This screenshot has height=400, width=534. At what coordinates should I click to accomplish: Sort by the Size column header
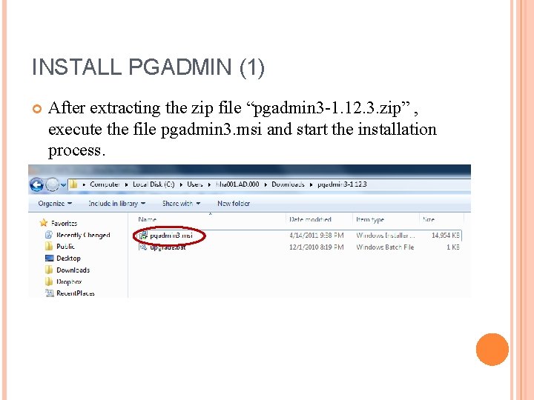coord(429,219)
